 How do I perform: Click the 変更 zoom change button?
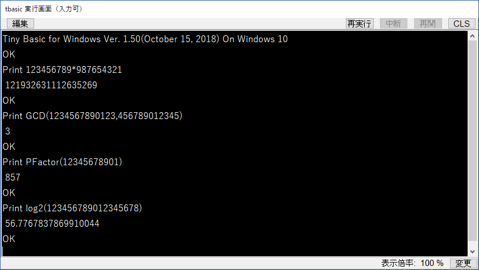[x=463, y=263]
